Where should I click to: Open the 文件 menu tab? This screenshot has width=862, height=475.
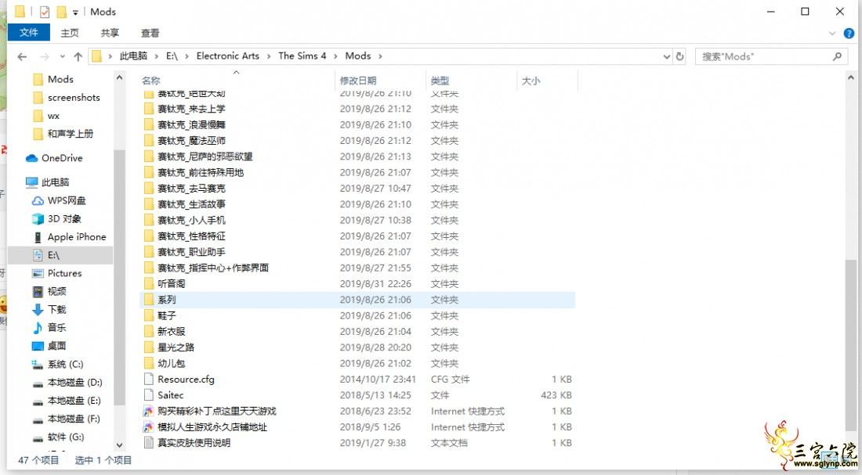[x=28, y=32]
